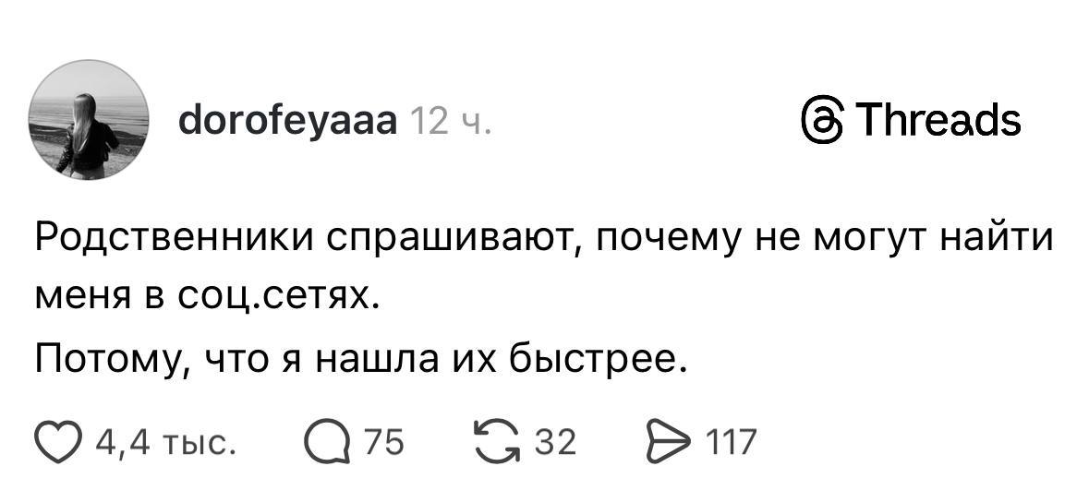Screen dimensions: 1089x490
Task: Click the line "меня в соц.сетях."
Action: [x=209, y=297]
